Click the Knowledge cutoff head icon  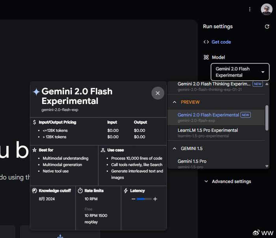click(35, 191)
